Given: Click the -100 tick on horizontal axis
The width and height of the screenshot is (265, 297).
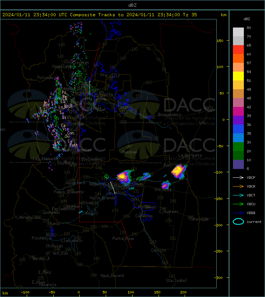Looking at the screenshot, I should click(25, 292).
